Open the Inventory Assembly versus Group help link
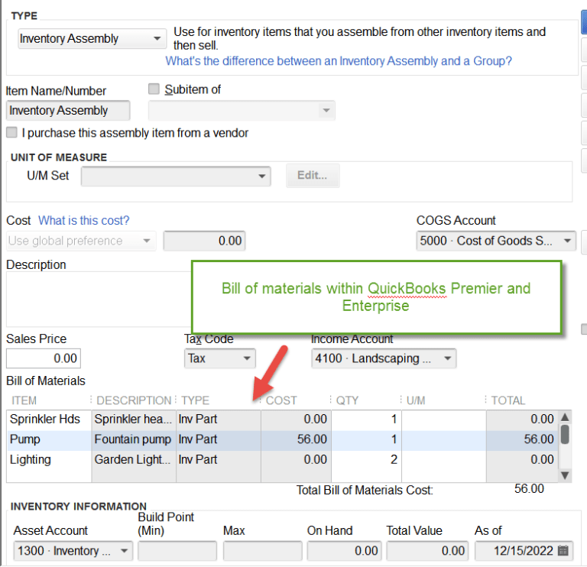 [339, 61]
